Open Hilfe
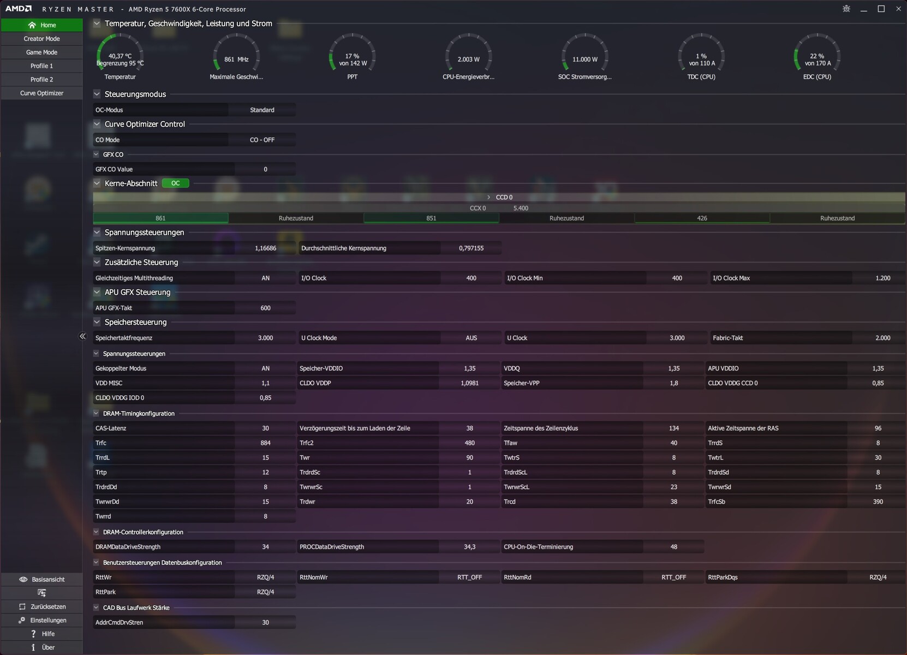The width and height of the screenshot is (907, 655). pos(42,634)
